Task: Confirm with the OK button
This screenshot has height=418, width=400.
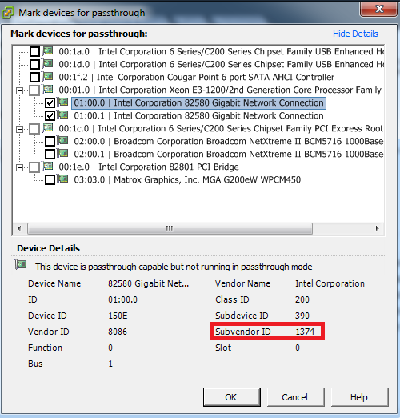Action: click(232, 397)
